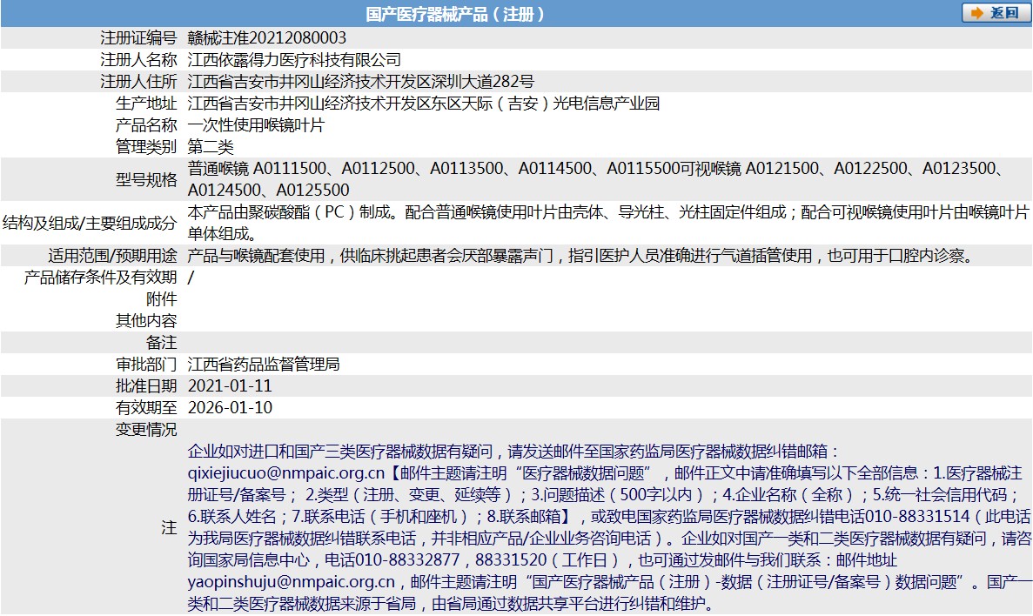The width and height of the screenshot is (1033, 616).
Task: Click the 适用范围/预期用途 label
Action: (x=112, y=256)
